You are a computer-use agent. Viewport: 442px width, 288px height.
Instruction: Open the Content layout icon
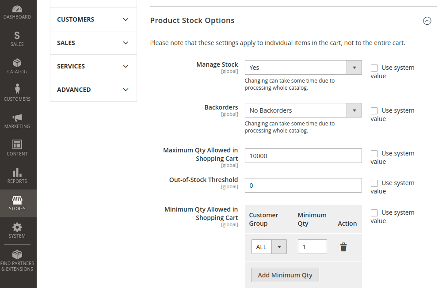[17, 144]
